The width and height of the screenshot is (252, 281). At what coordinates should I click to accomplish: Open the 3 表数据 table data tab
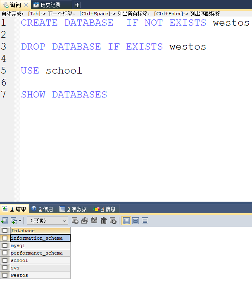pos(74,209)
